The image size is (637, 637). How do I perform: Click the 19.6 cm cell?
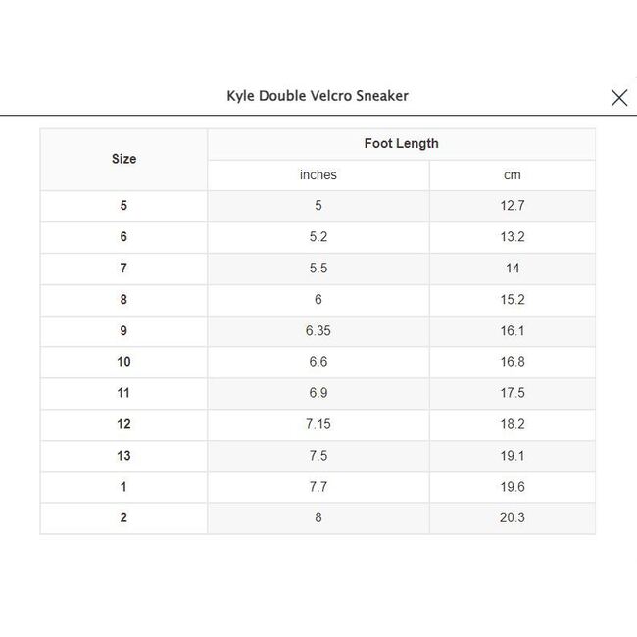coord(512,487)
